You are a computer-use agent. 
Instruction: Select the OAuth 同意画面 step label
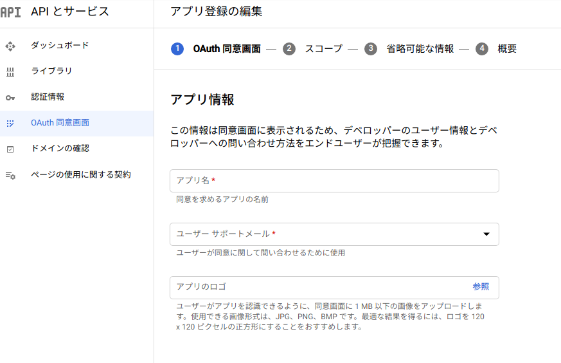(227, 49)
